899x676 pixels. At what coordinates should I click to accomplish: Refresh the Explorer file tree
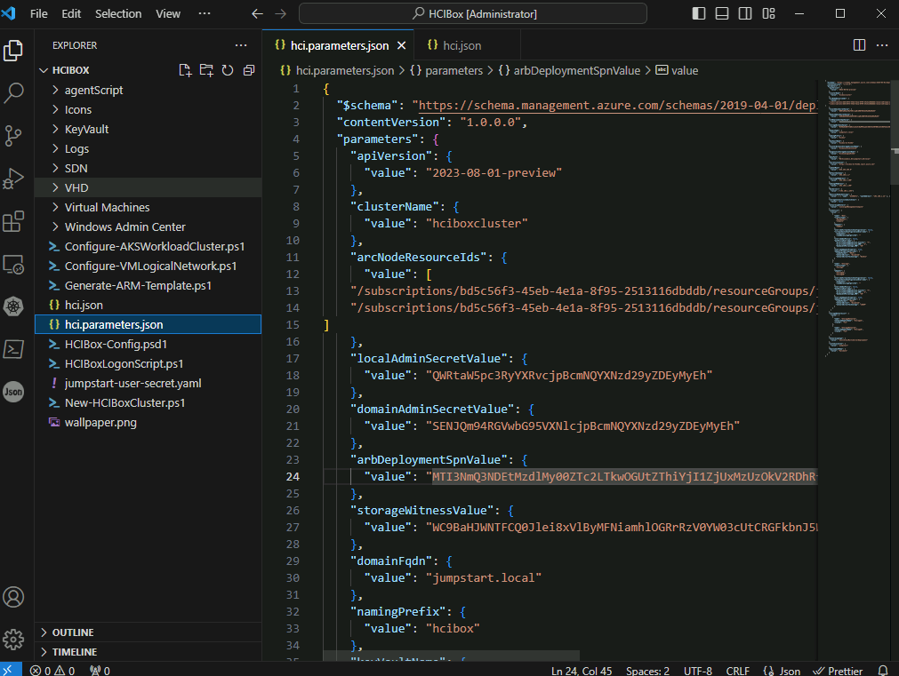228,70
